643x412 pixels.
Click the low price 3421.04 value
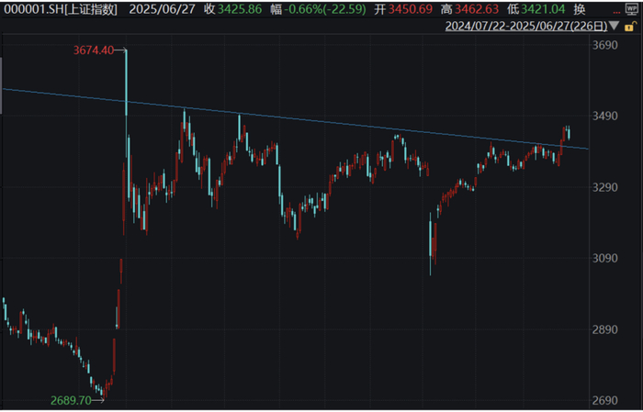543,9
